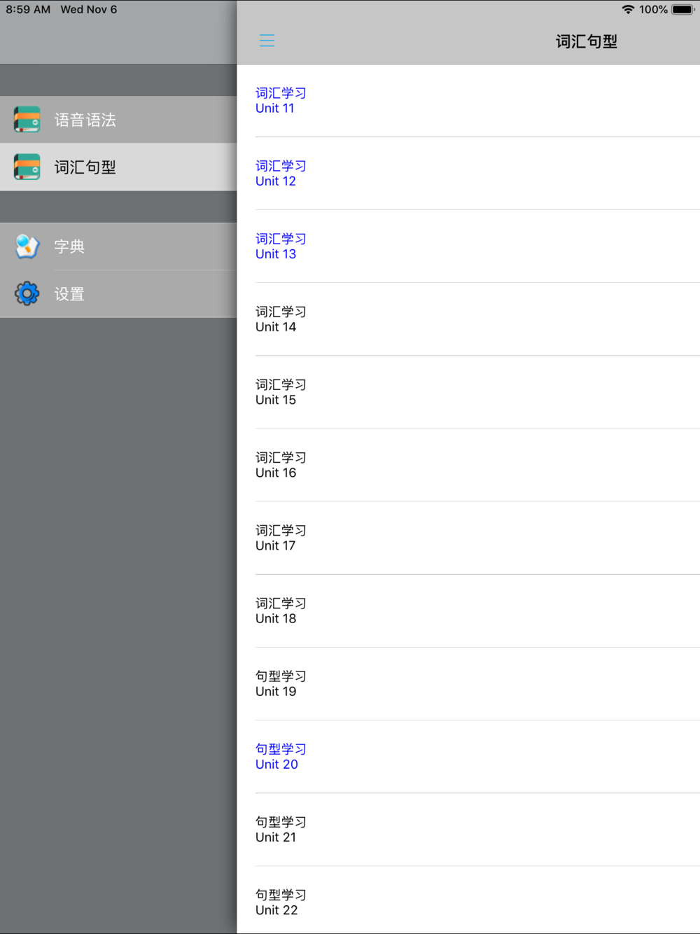
Task: Tap the 8:59 AM clock
Action: [28, 10]
